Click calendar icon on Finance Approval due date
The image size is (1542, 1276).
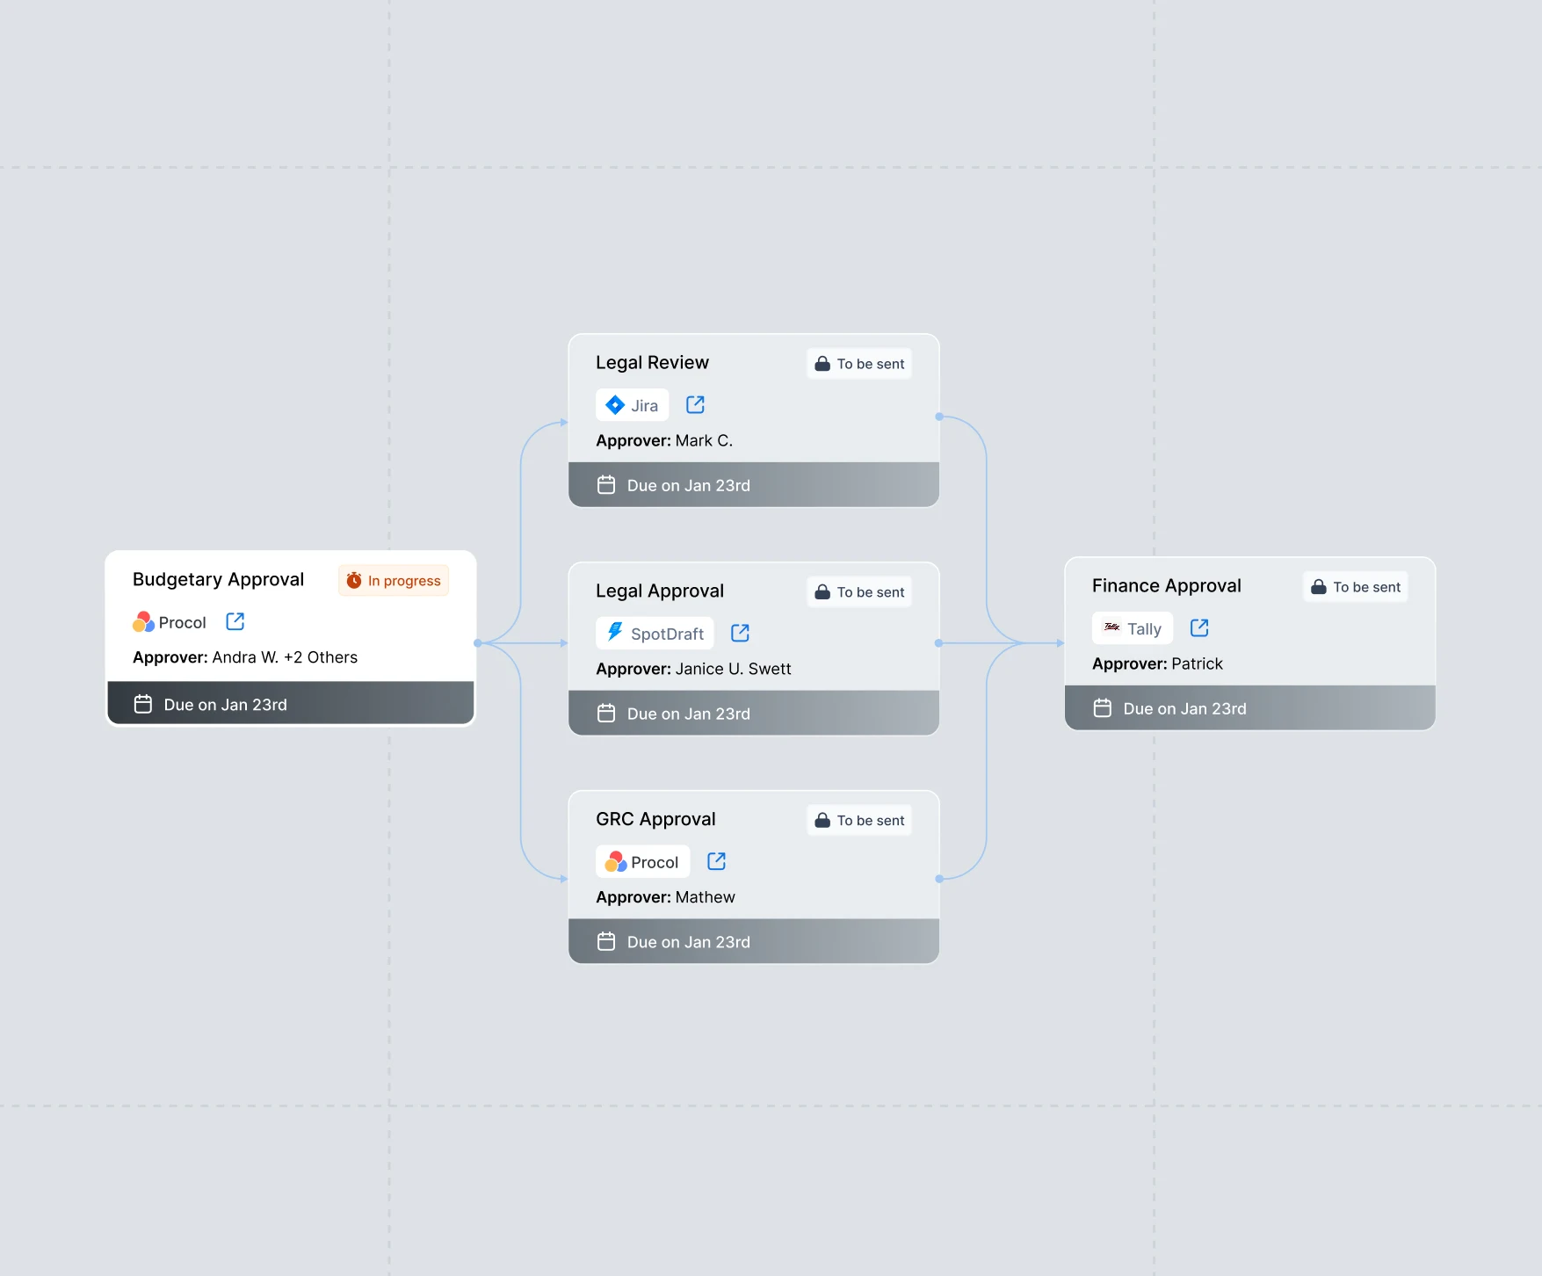1102,708
